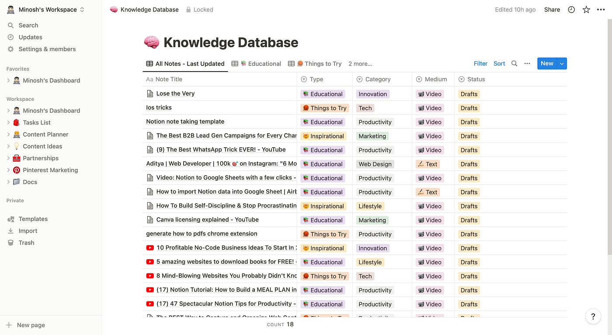Open 'Notion note taking template' note

[x=185, y=121]
